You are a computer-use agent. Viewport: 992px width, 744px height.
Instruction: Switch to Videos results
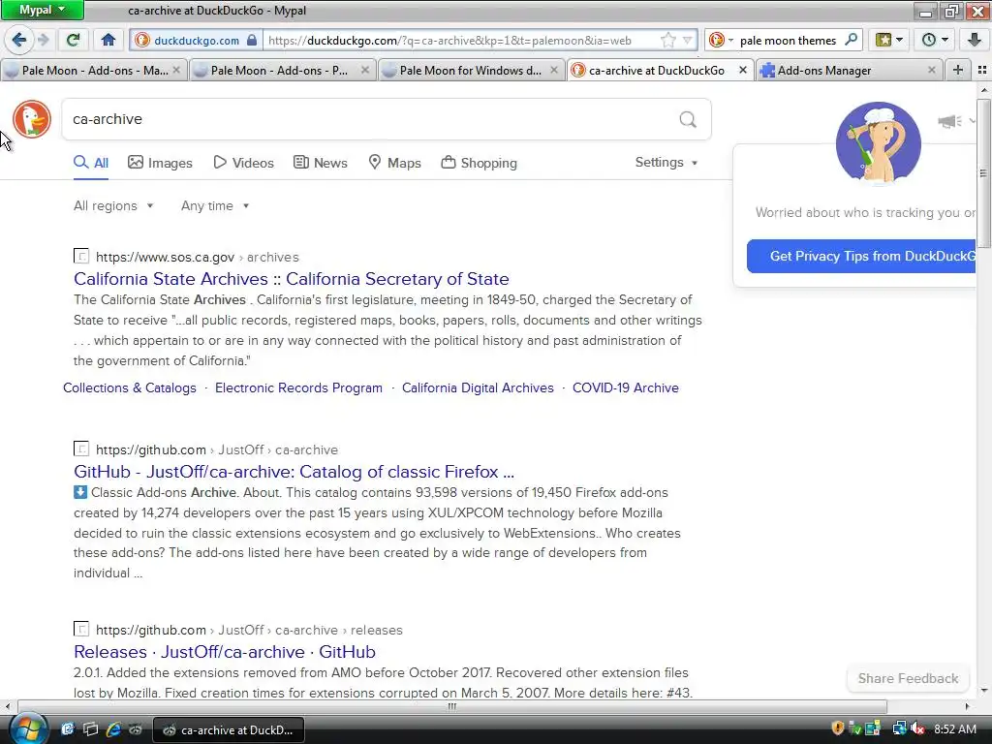click(x=243, y=163)
